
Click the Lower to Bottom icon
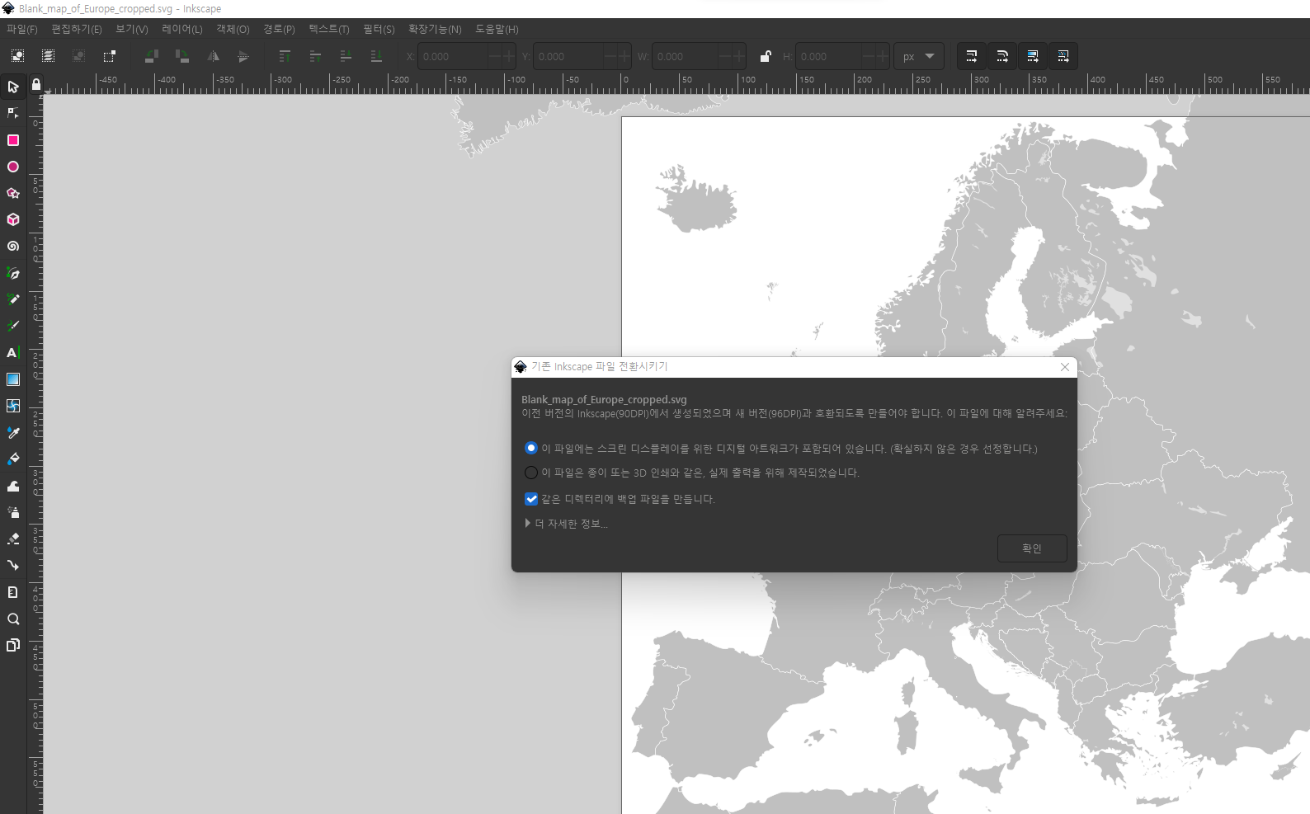[376, 56]
